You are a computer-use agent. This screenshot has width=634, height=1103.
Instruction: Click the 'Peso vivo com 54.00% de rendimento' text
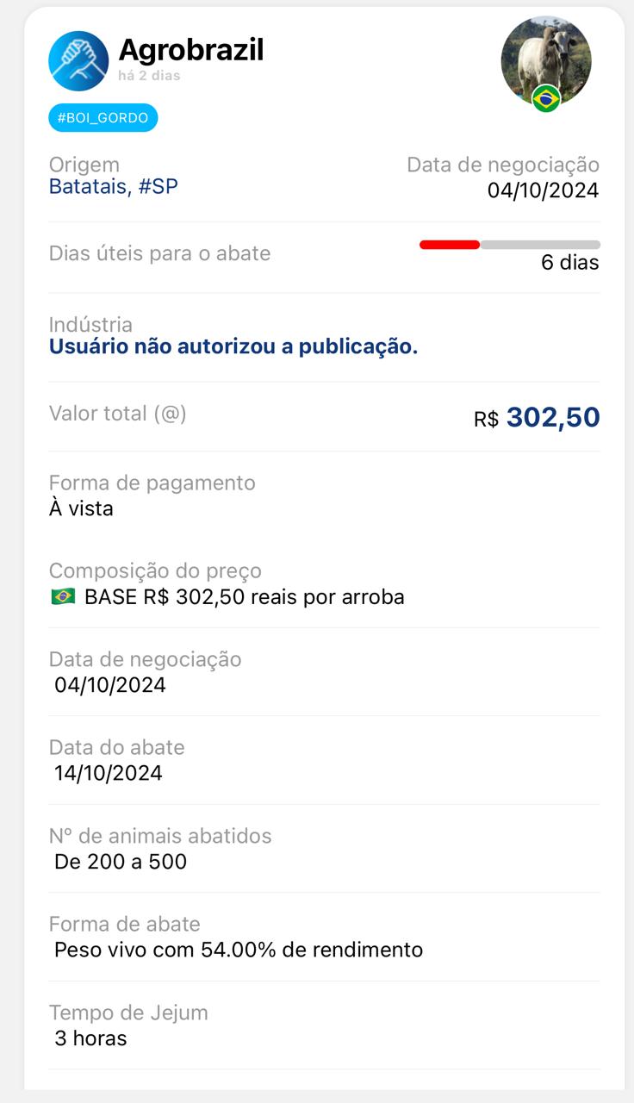tap(239, 950)
